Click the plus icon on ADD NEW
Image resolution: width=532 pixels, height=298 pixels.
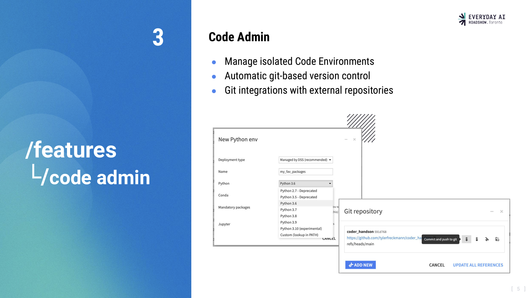[351, 265]
